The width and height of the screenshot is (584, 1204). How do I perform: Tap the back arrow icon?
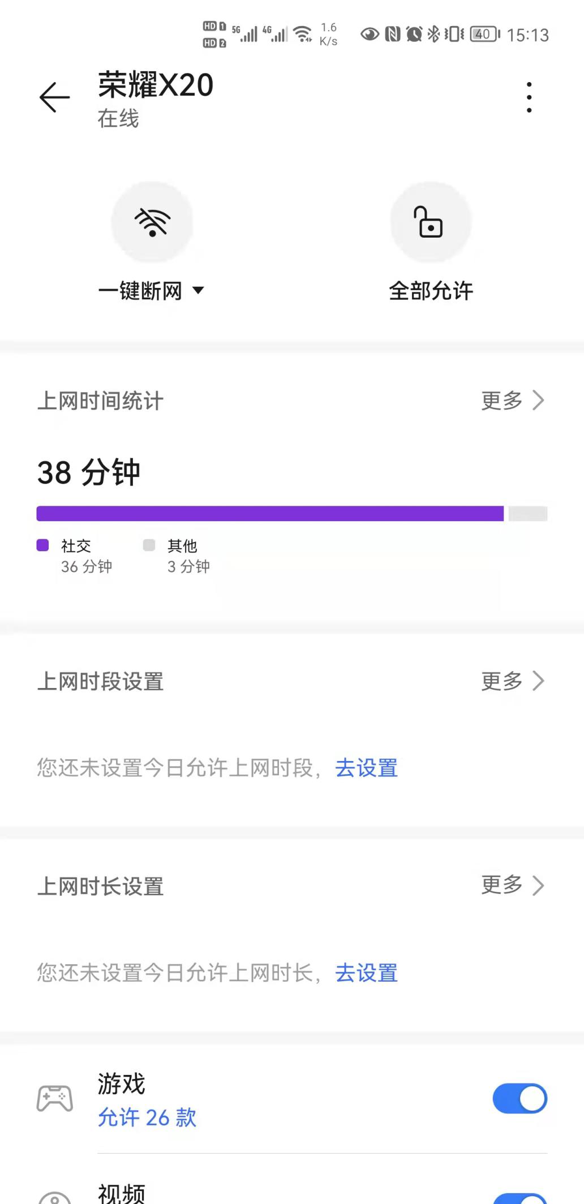tap(55, 97)
